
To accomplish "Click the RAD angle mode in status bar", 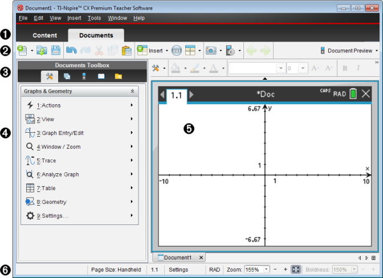I will [x=214, y=269].
